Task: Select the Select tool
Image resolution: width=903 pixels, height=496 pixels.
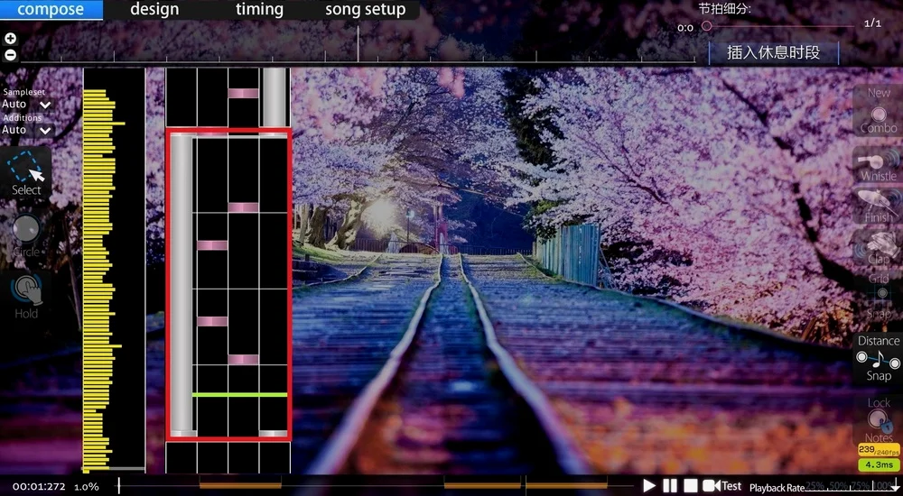Action: 26,173
